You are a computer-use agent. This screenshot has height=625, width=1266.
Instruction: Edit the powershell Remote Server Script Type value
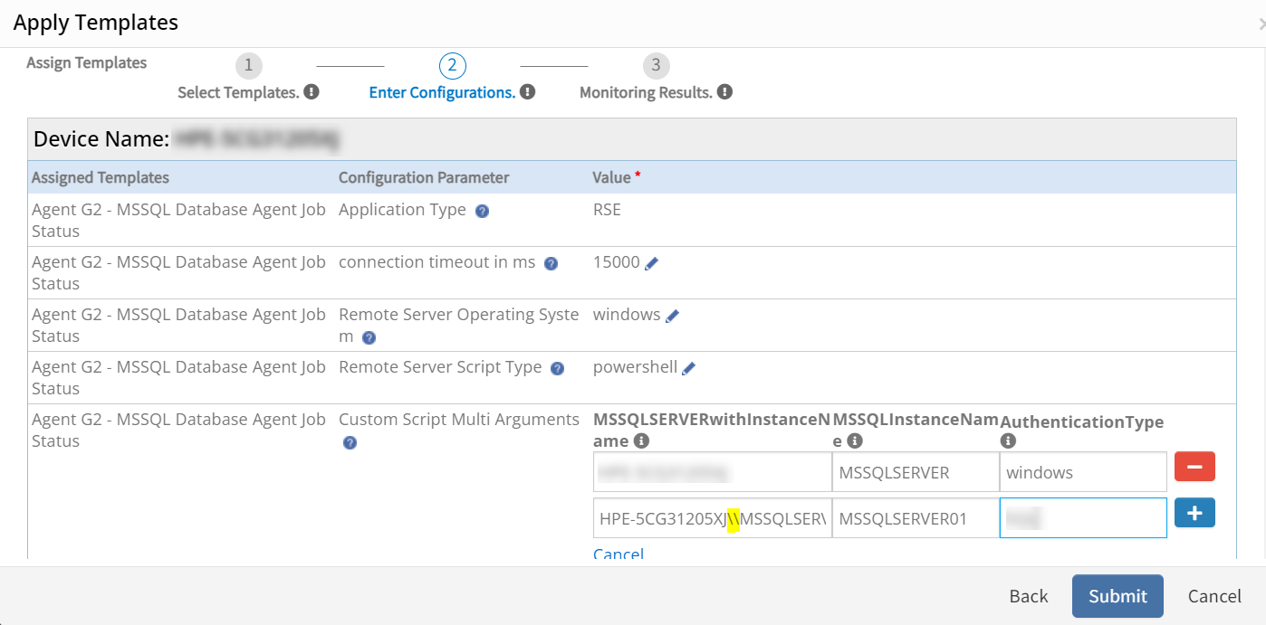(x=690, y=366)
